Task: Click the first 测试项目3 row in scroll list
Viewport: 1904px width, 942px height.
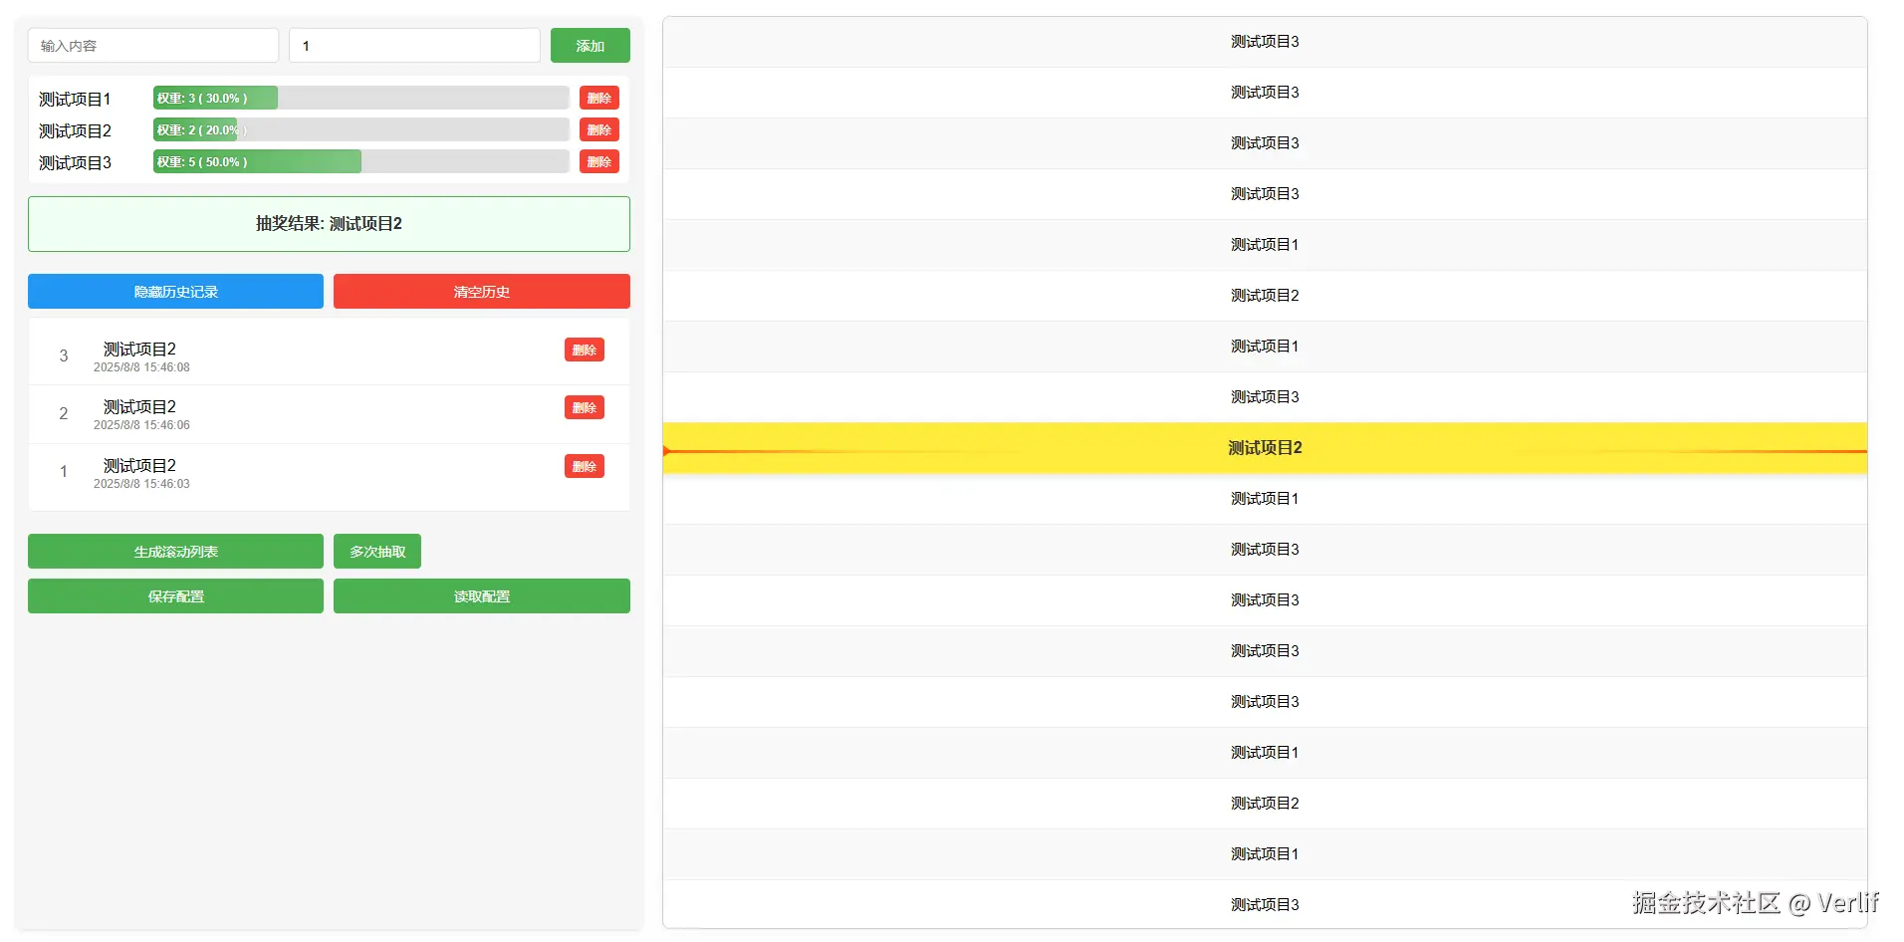Action: (x=1265, y=42)
